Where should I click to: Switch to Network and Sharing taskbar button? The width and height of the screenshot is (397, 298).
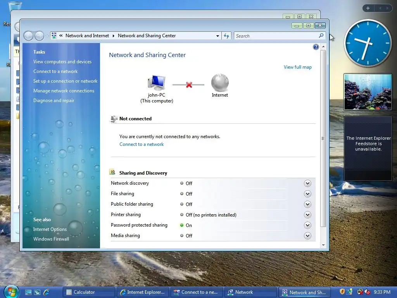[304, 292]
